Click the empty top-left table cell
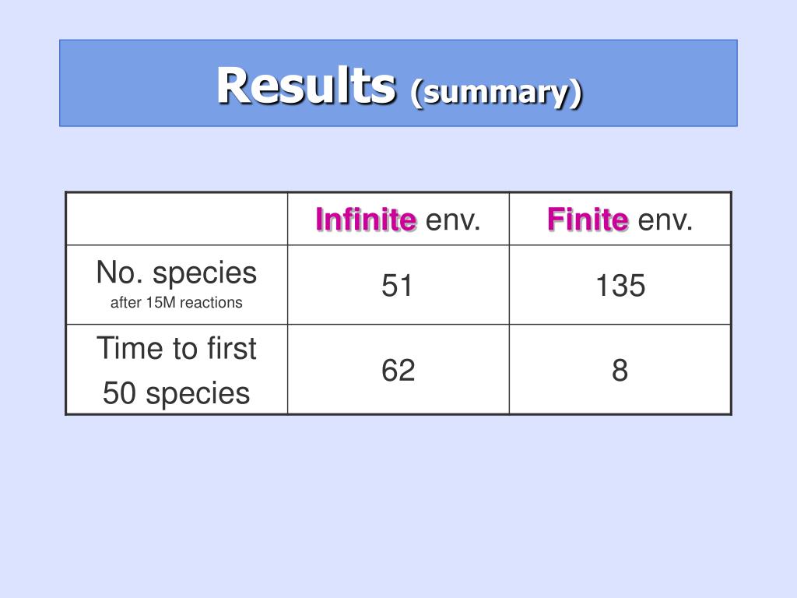This screenshot has width=797, height=598. [177, 219]
